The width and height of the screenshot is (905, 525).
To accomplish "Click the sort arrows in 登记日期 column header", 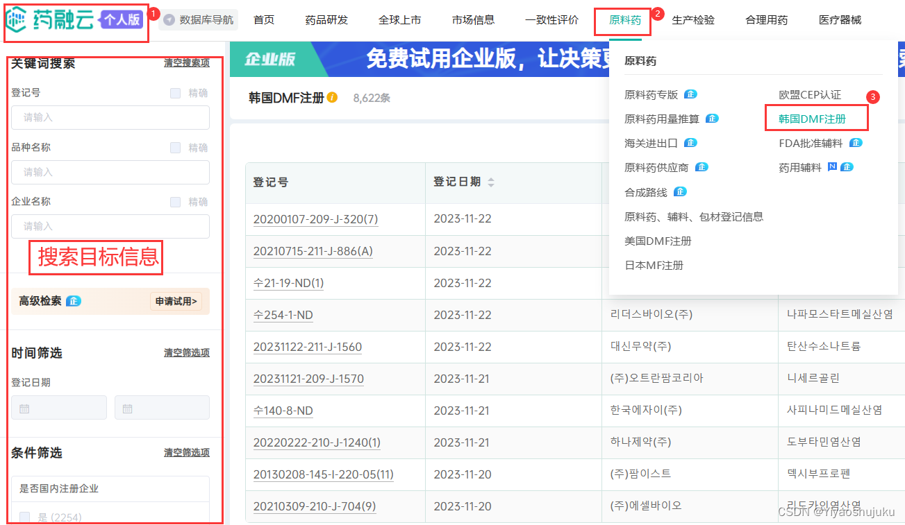I will [x=491, y=182].
